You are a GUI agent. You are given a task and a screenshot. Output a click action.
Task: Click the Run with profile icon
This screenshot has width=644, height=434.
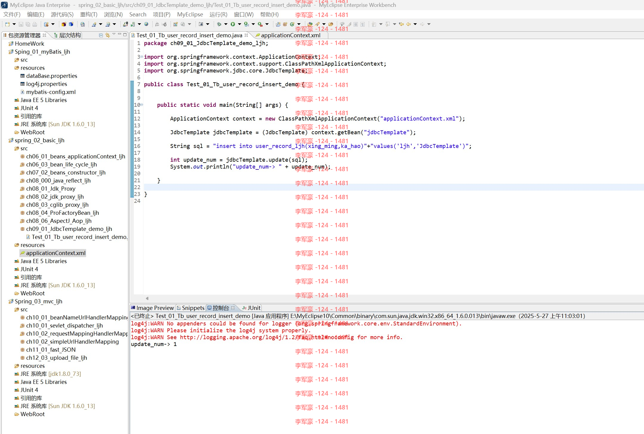pos(247,24)
